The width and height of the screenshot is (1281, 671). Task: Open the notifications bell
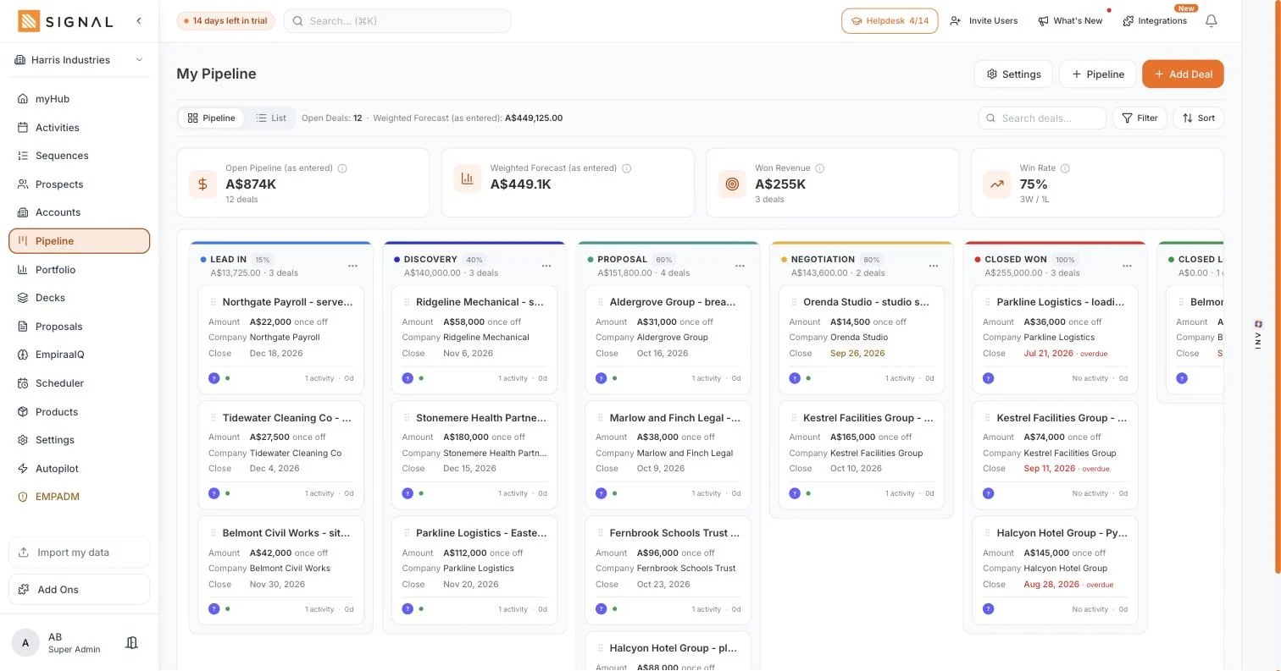tap(1212, 20)
